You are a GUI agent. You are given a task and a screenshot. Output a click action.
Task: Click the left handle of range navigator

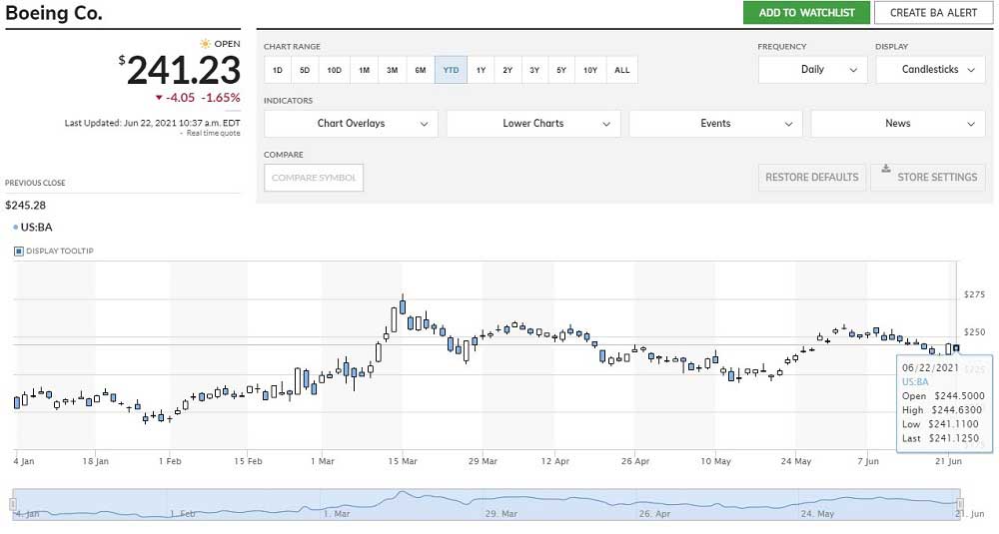pyautogui.click(x=13, y=505)
